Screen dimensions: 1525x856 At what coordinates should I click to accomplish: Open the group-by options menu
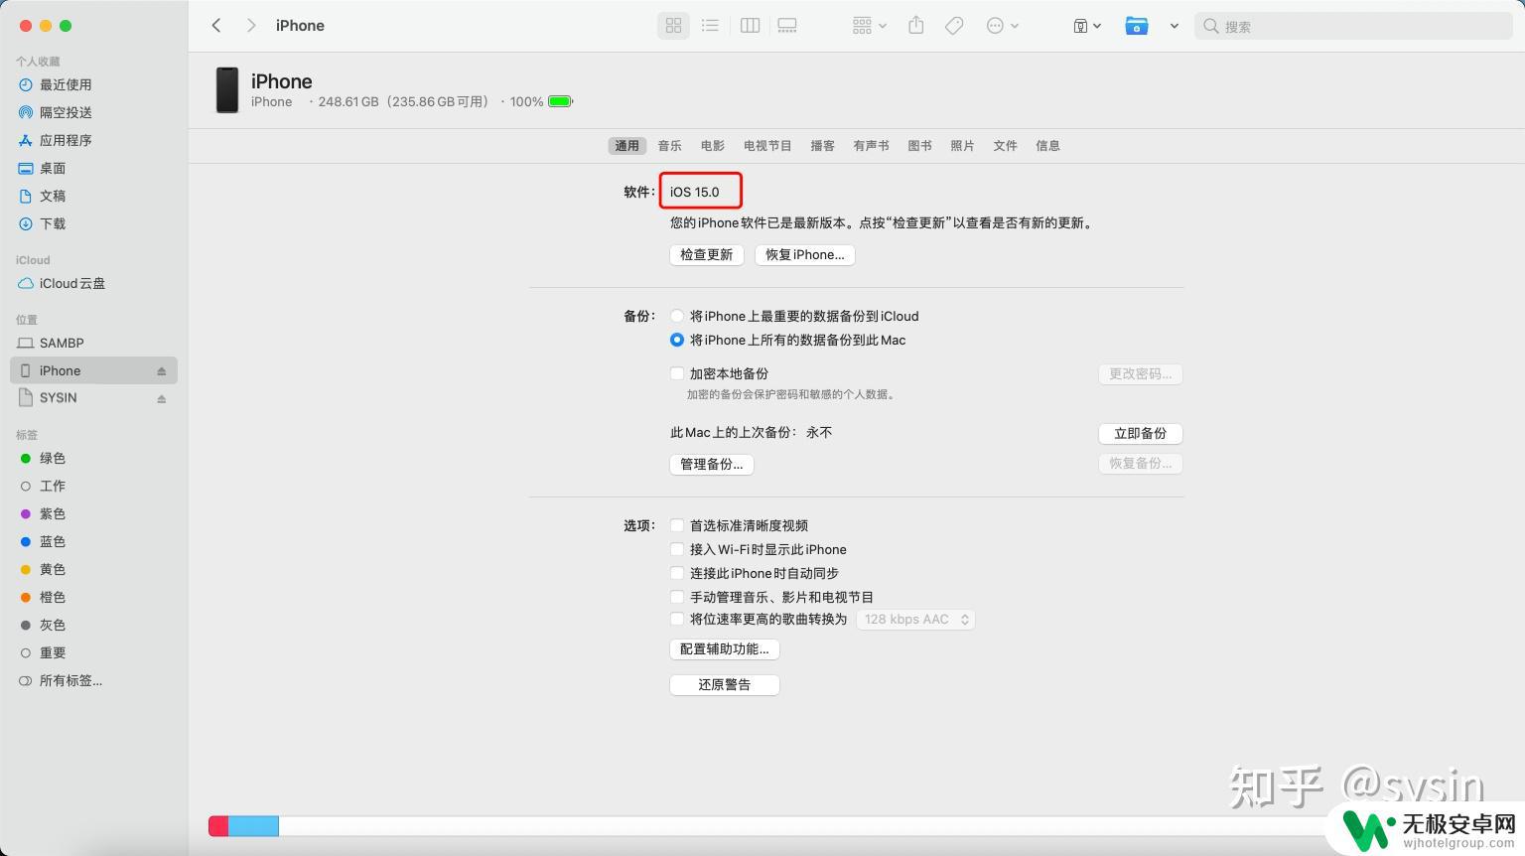(869, 26)
